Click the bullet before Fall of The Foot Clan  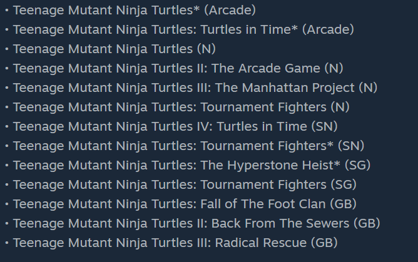tap(6, 204)
